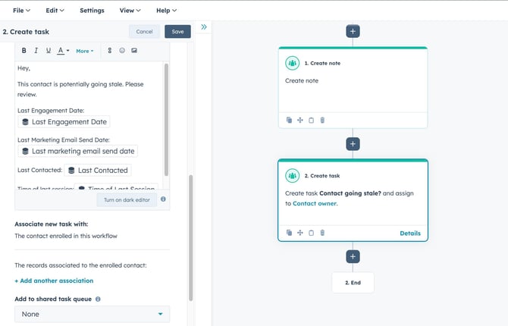The width and height of the screenshot is (508, 326).
Task: Open the text color dropdown
Action: 63,51
